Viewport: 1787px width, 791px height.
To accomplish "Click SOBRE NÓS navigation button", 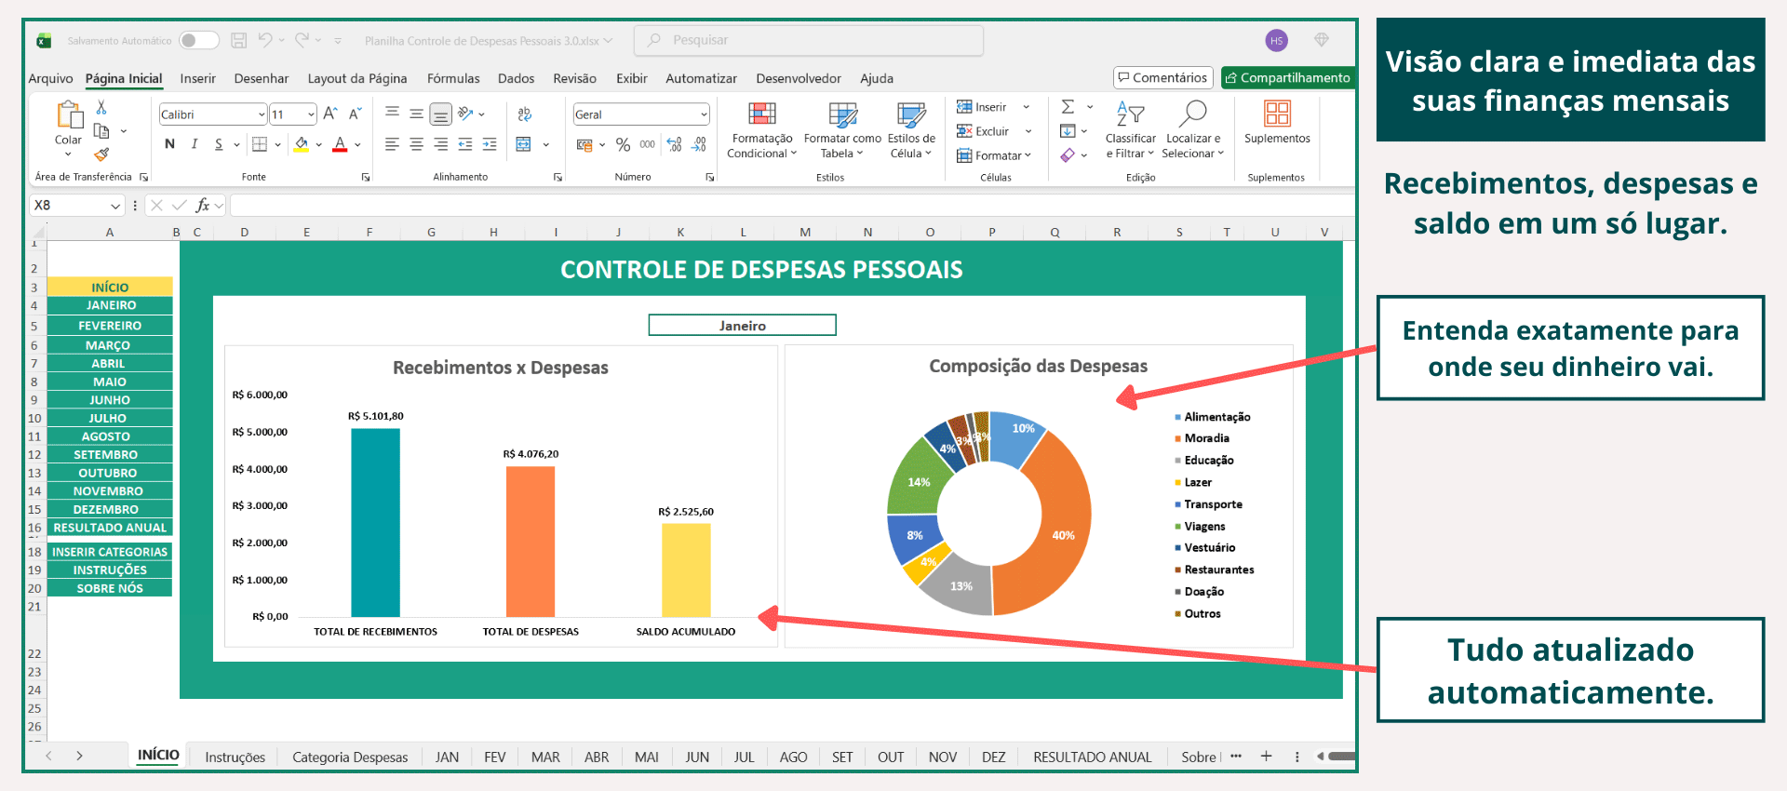I will [110, 588].
